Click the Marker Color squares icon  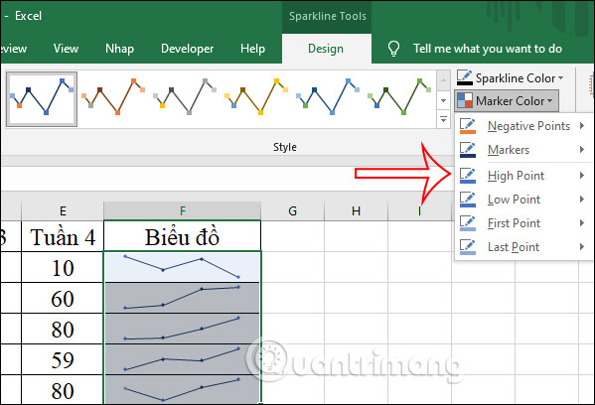click(x=465, y=100)
